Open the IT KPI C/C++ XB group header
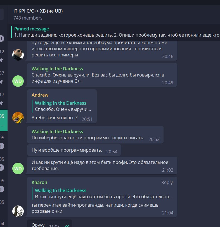 (38, 11)
